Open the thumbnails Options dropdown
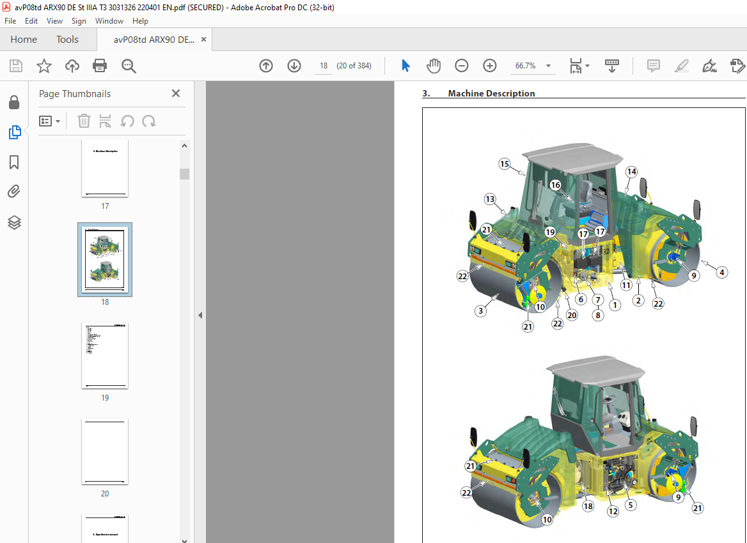Viewport: 747px width, 543px height. pos(49,121)
